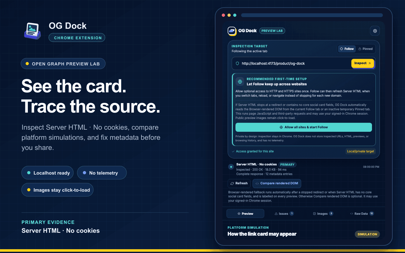Click the Inspect button
The height and width of the screenshot is (253, 405).
(x=363, y=63)
